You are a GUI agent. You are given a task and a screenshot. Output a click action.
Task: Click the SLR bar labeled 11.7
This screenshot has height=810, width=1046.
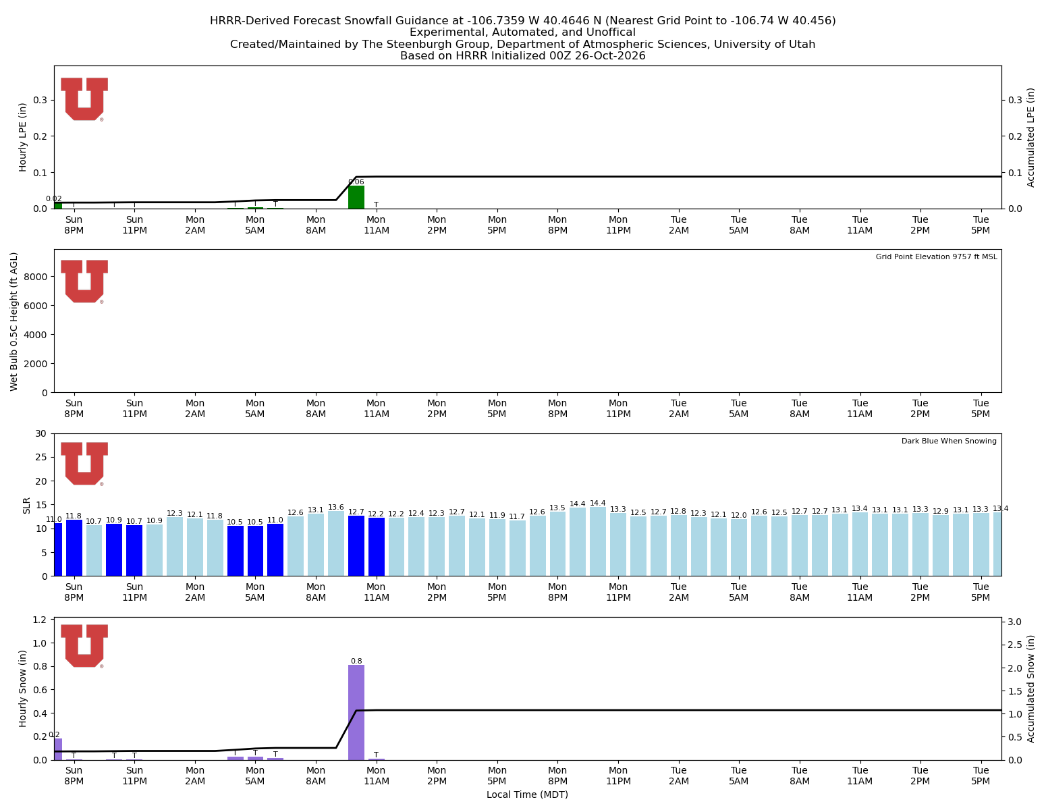tap(518, 548)
